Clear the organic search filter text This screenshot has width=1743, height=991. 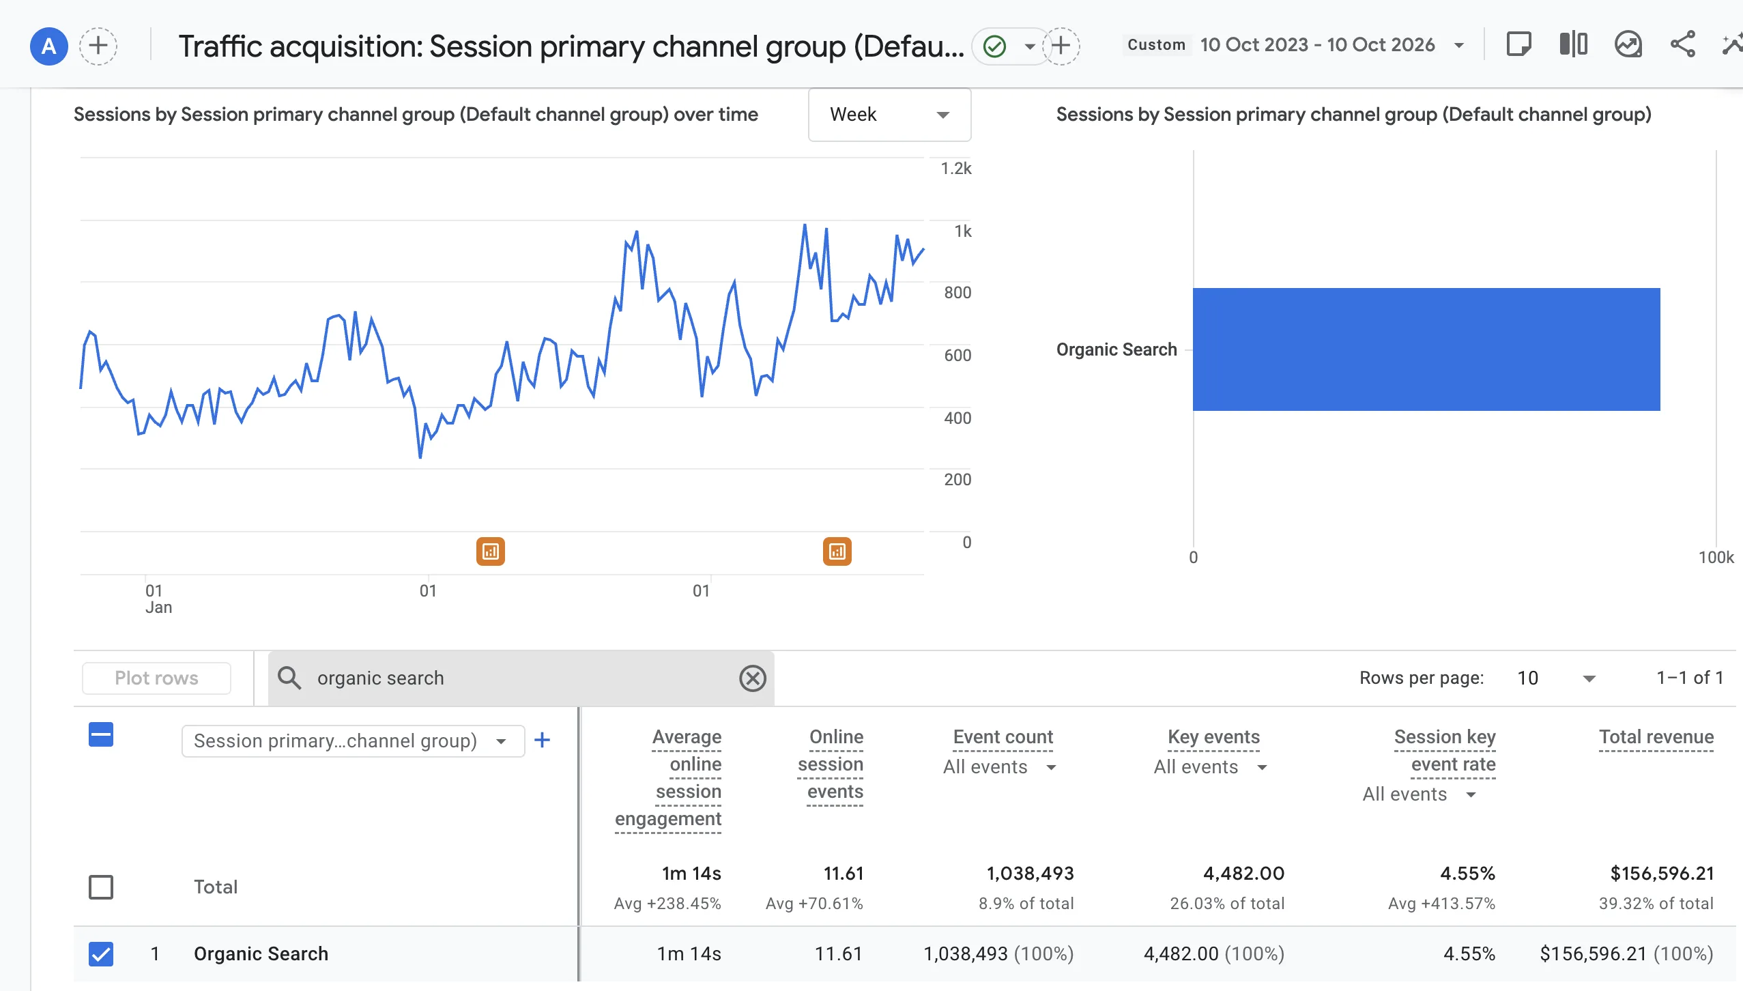click(753, 678)
